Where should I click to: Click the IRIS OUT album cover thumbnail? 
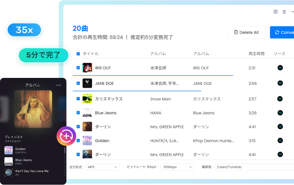coord(87,68)
